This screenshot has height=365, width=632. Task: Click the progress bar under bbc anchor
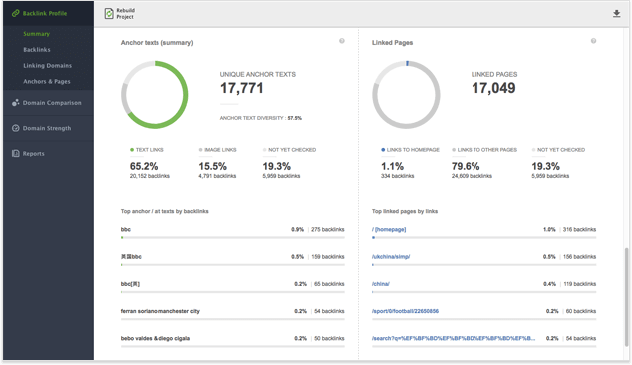(x=232, y=238)
